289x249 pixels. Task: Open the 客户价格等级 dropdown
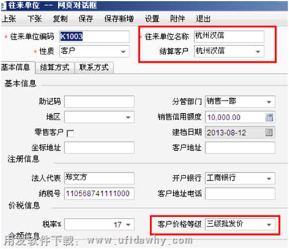[269, 224]
